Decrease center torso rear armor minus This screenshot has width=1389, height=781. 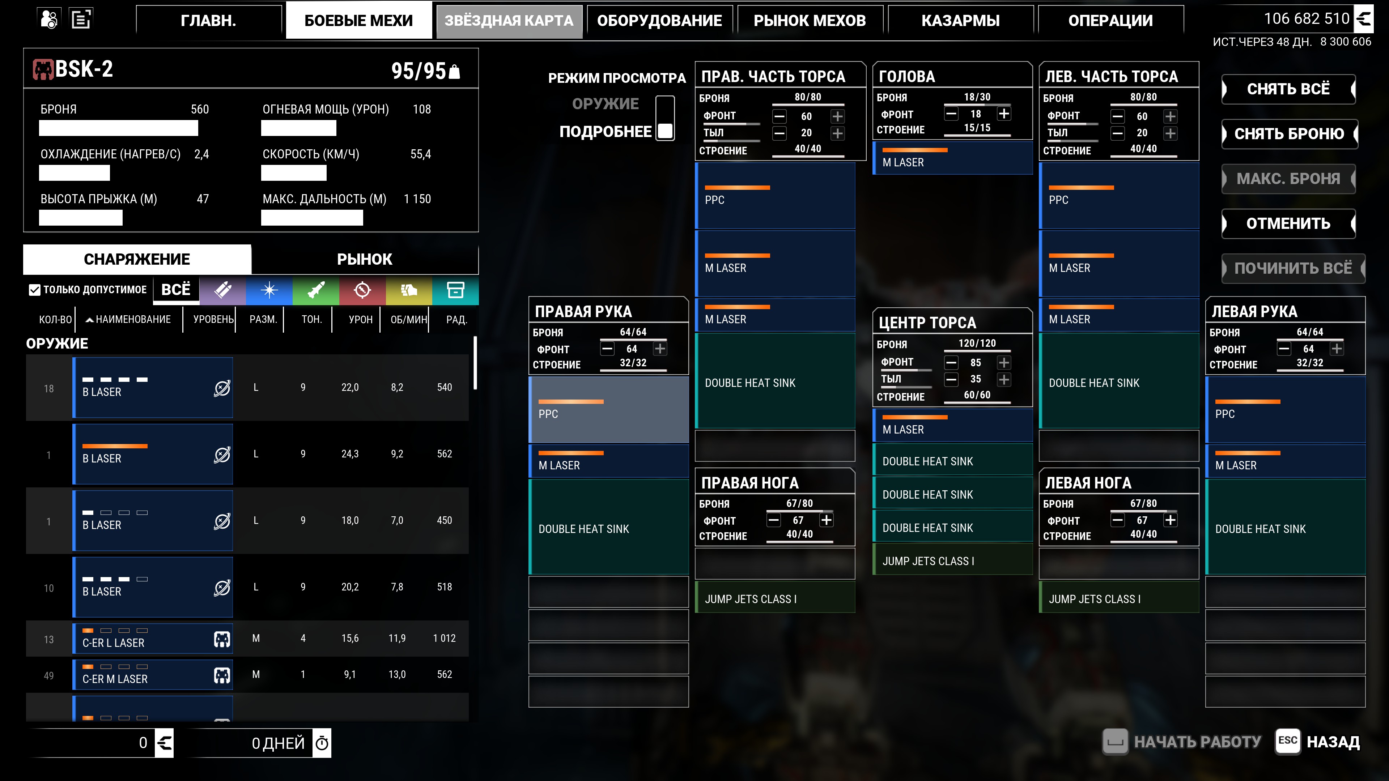click(951, 379)
